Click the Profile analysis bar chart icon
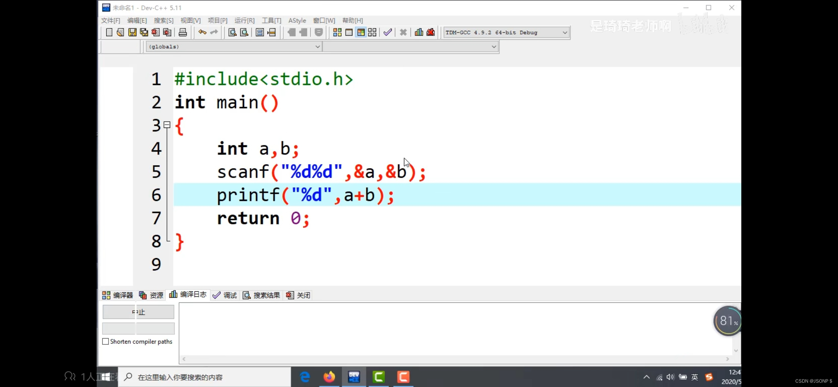 (x=419, y=33)
